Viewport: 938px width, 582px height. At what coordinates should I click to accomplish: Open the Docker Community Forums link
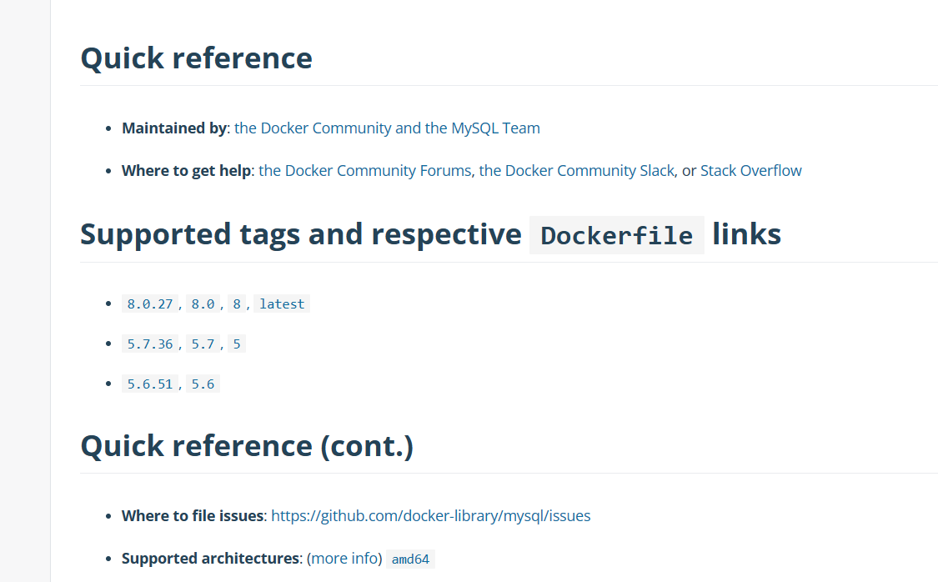365,170
